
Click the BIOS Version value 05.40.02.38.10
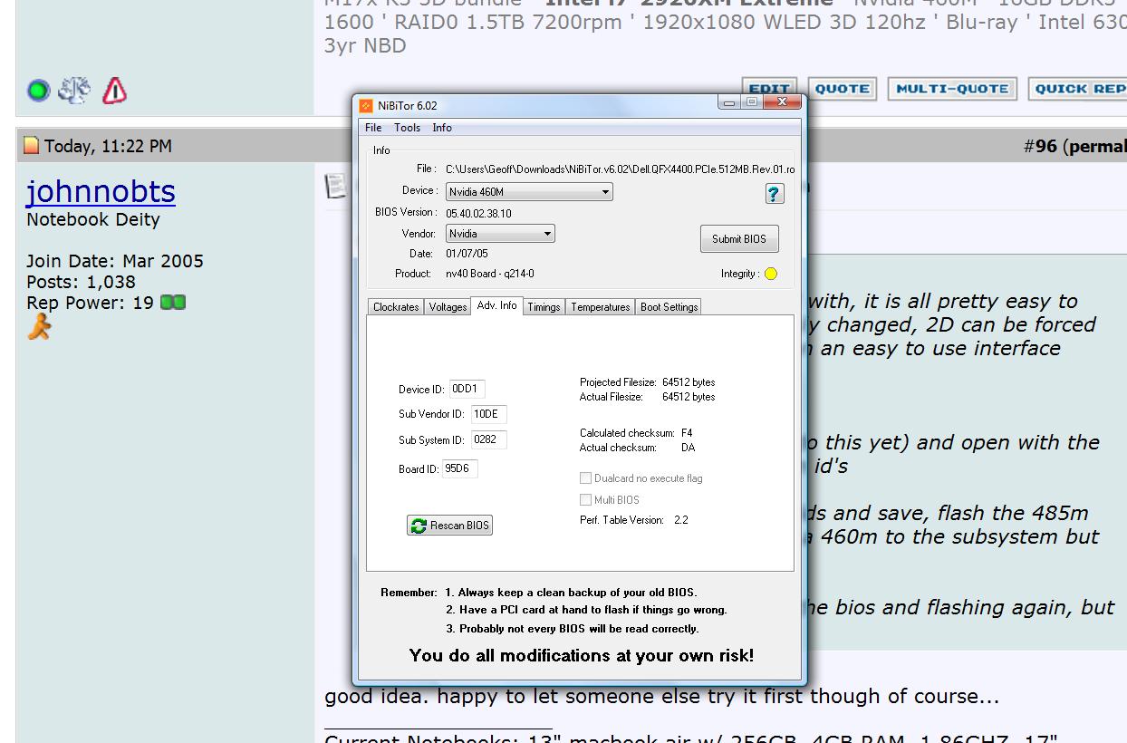478,214
